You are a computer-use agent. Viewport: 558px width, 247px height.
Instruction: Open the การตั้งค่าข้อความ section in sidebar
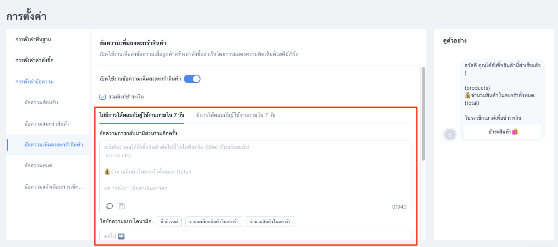tap(34, 82)
